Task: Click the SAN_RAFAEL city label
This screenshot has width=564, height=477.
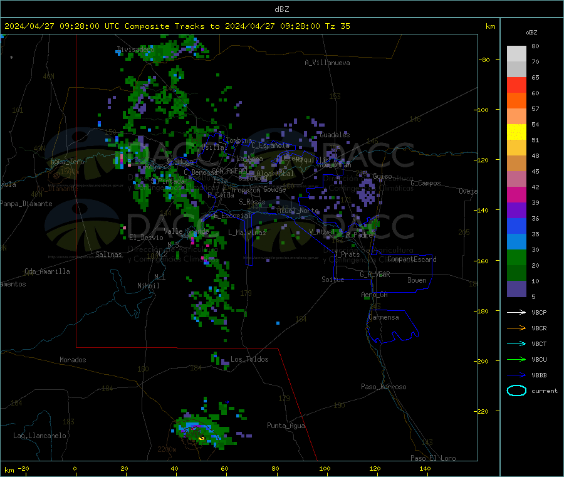Action: pos(229,170)
